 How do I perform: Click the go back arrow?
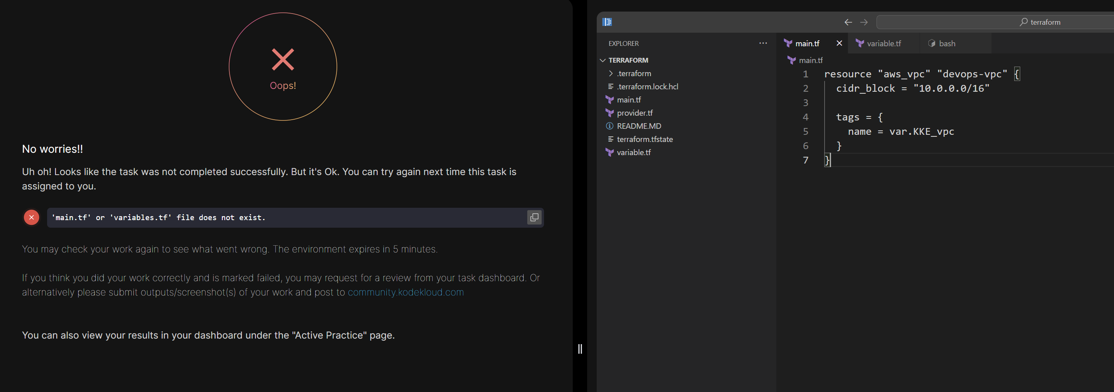[848, 22]
